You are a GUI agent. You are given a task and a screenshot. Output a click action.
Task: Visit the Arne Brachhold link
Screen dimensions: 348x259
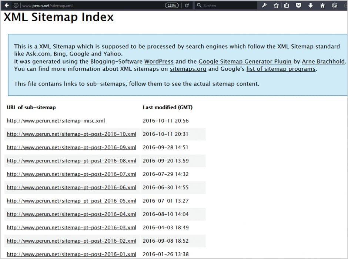point(323,61)
